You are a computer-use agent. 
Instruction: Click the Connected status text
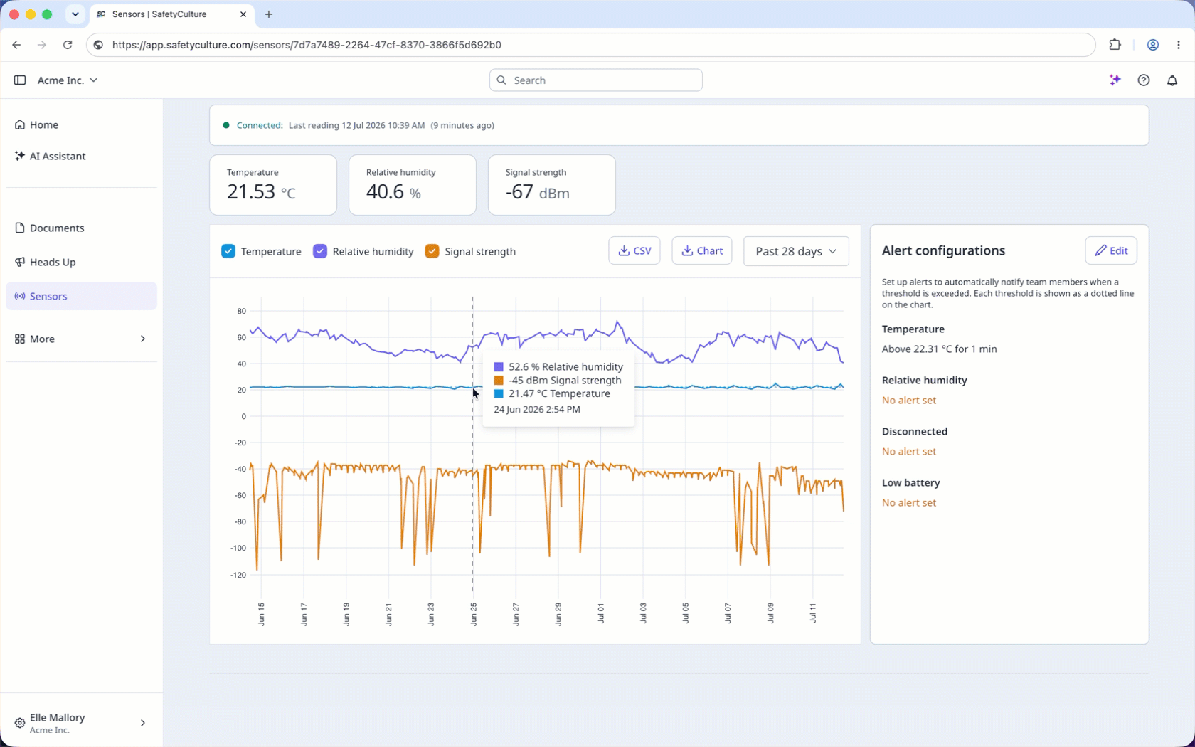pos(260,125)
